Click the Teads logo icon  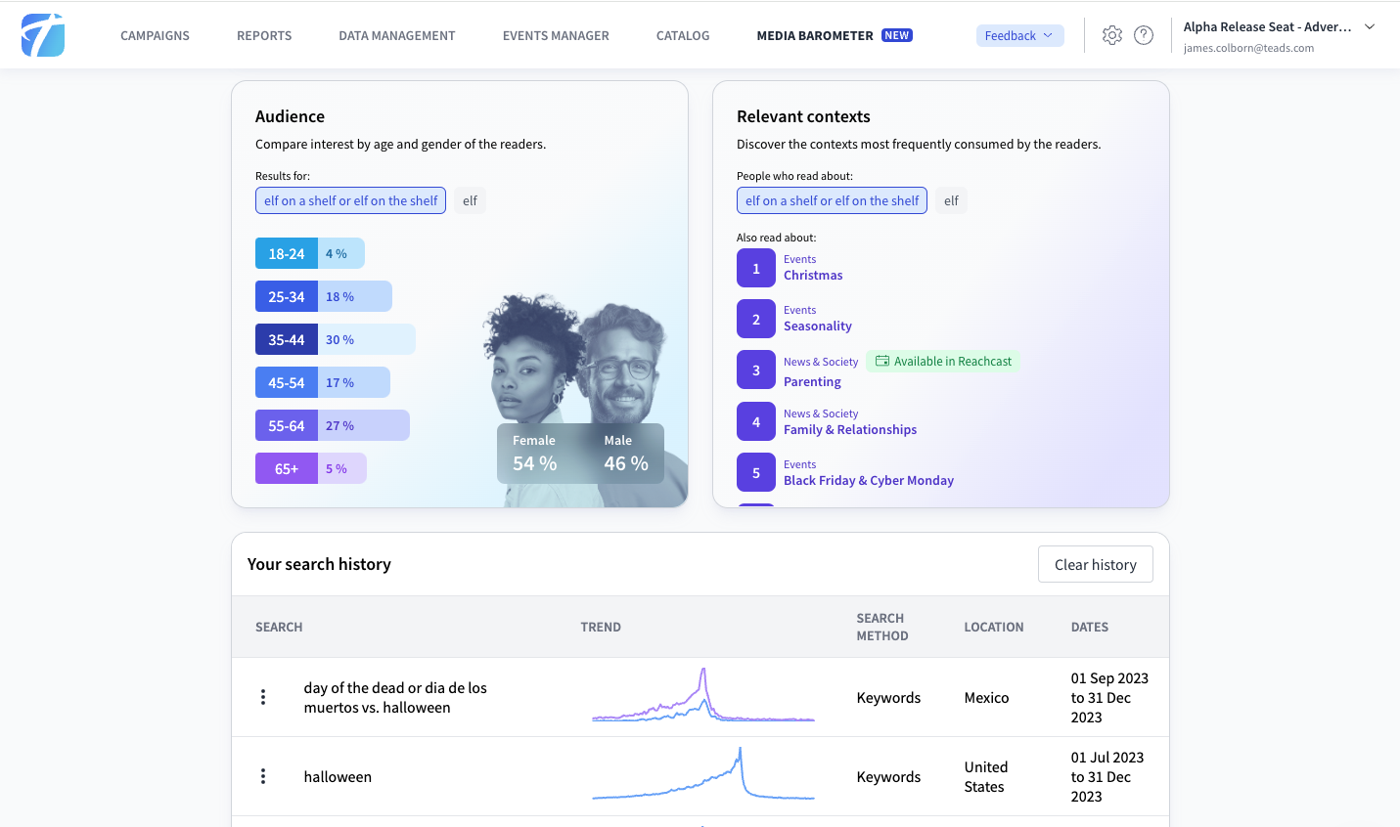click(x=43, y=35)
